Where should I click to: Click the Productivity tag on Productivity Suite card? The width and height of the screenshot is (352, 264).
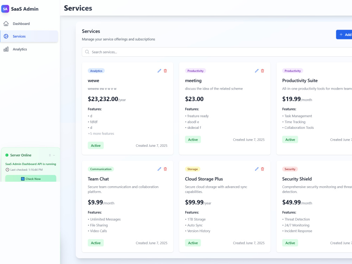[293, 71]
